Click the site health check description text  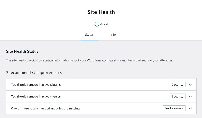tap(89, 60)
